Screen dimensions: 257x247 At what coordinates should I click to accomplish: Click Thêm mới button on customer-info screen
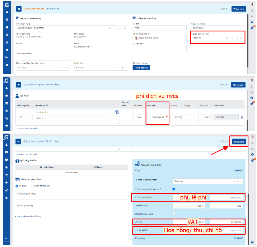click(x=238, y=9)
